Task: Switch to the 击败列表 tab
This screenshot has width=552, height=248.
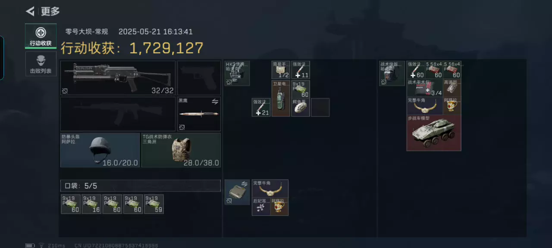Action: 41,64
